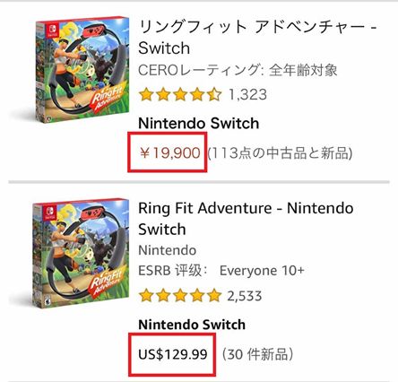Click the half-filled fifth star of Japanese listing

tap(214, 95)
